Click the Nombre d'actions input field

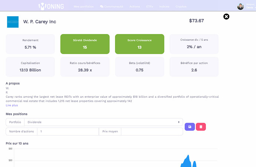click(68, 131)
